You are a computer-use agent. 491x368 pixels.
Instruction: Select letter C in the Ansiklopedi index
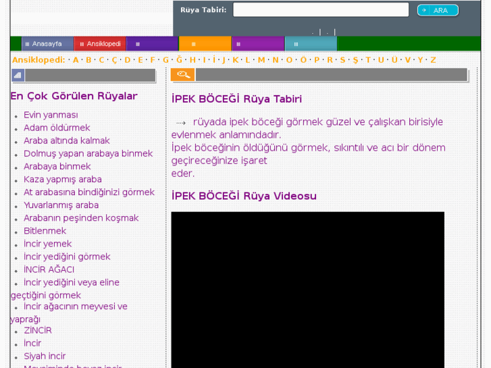101,60
